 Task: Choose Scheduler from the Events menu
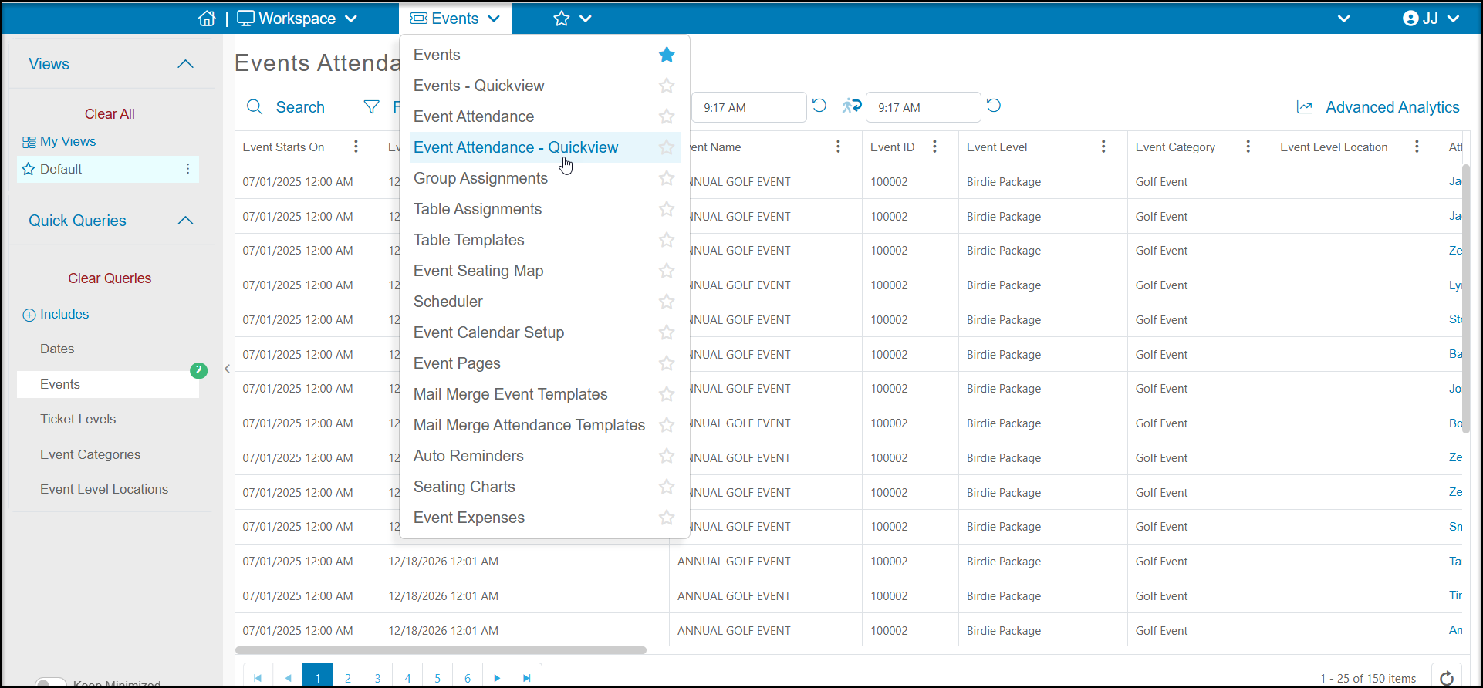click(x=448, y=302)
